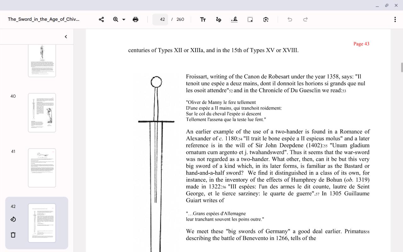Select page 40 thumbnail

click(42, 113)
